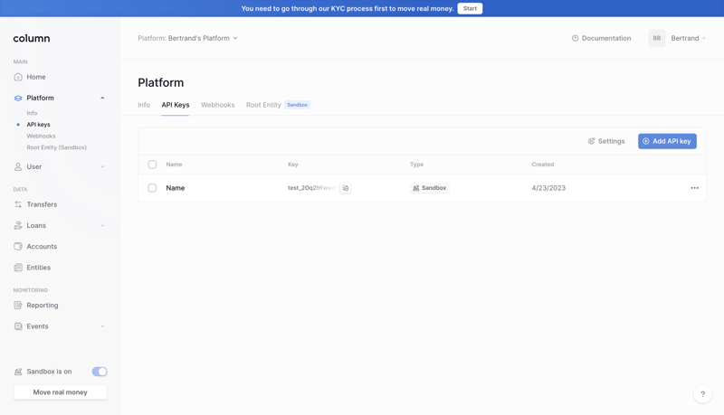724x415 pixels.
Task: Click the Settings gear icon
Action: click(x=592, y=141)
